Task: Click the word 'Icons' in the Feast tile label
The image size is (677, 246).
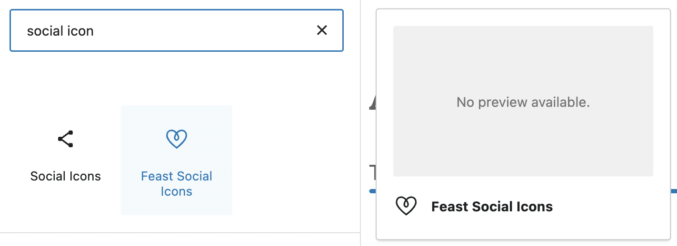Action: tap(177, 191)
